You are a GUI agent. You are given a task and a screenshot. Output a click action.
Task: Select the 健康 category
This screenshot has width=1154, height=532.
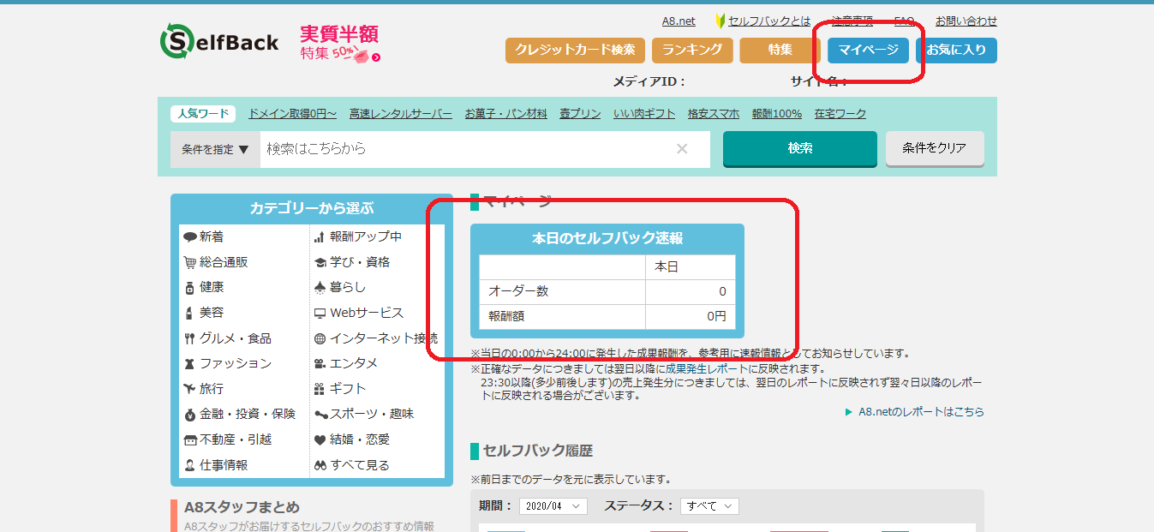tap(204, 287)
